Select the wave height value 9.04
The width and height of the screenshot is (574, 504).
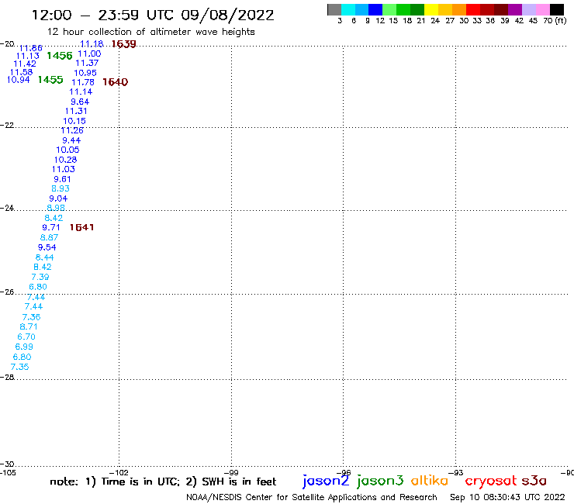(58, 198)
